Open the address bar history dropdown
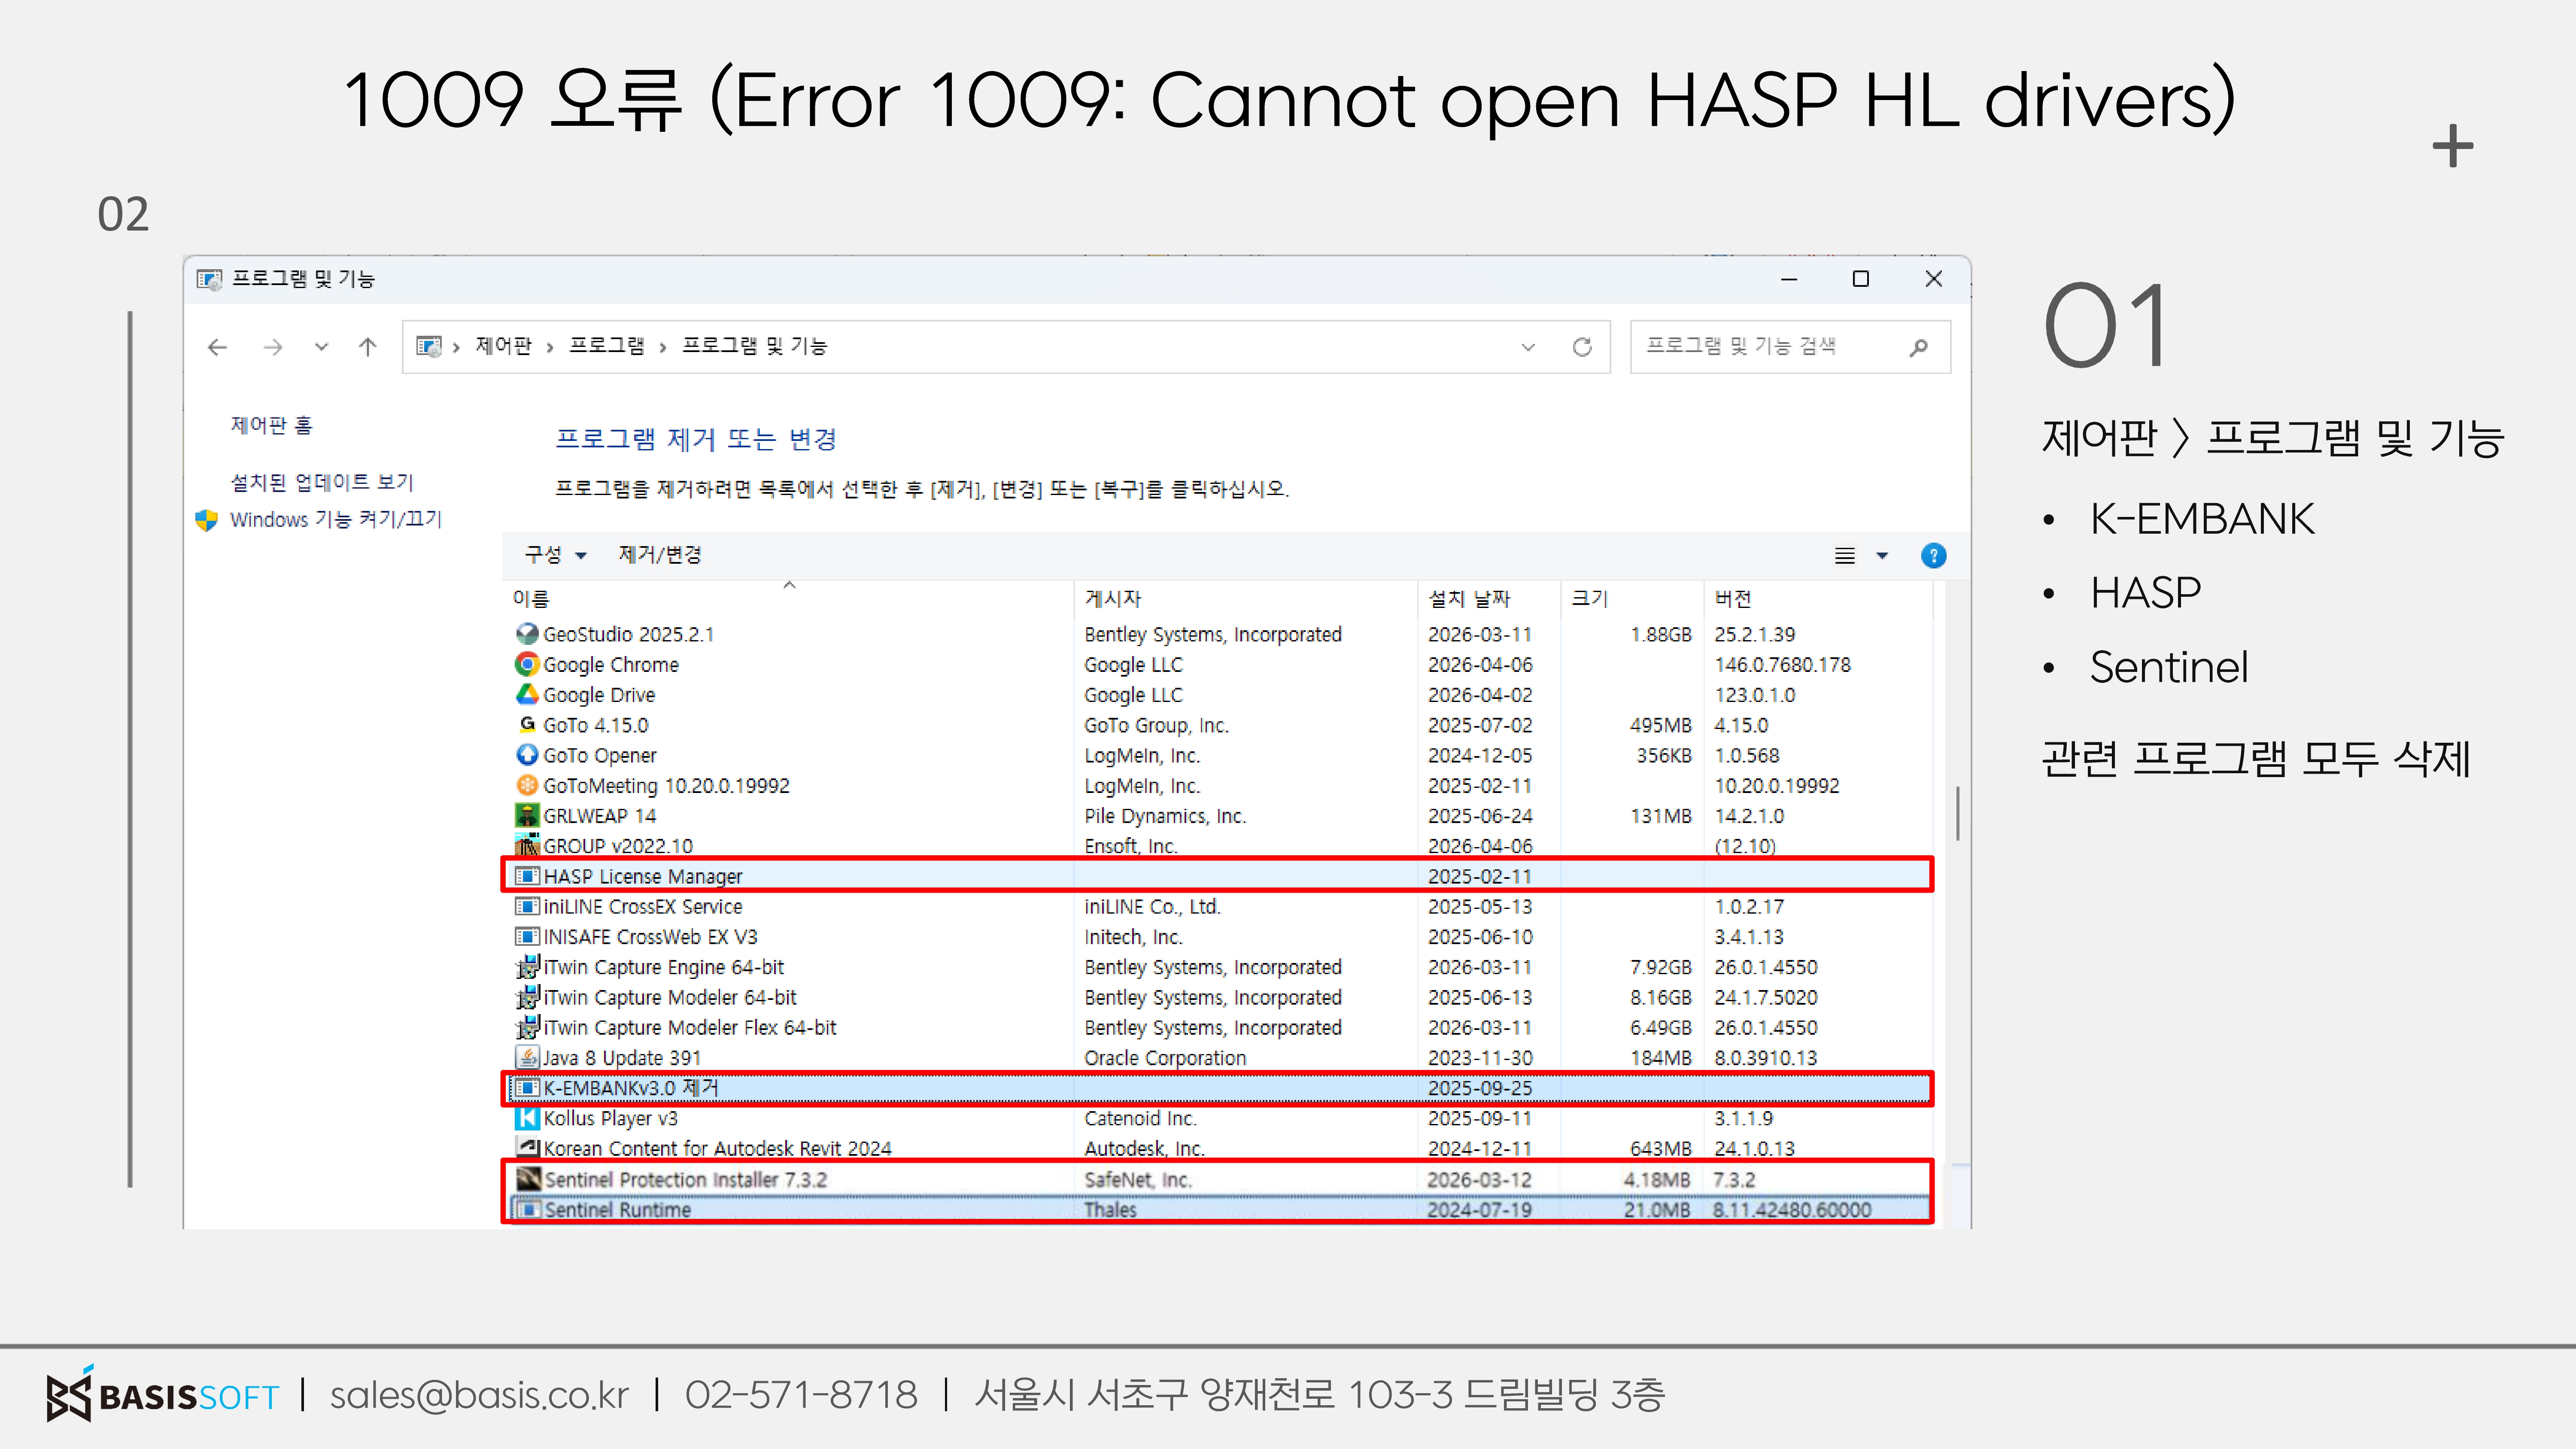2576x1449 pixels. pos(1527,347)
